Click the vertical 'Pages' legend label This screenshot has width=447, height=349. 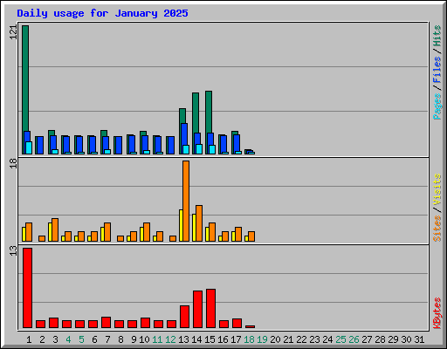pos(437,106)
